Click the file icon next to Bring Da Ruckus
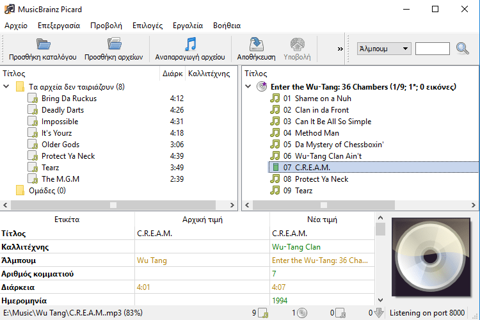Image resolution: width=480 pixels, height=320 pixels. [33, 99]
